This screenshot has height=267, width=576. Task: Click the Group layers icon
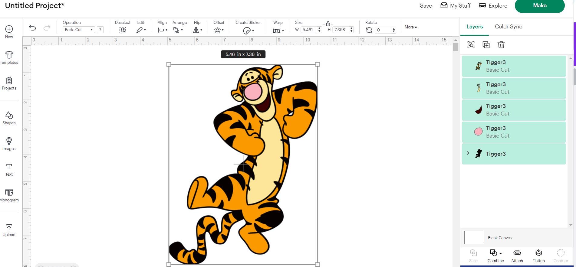tap(471, 45)
